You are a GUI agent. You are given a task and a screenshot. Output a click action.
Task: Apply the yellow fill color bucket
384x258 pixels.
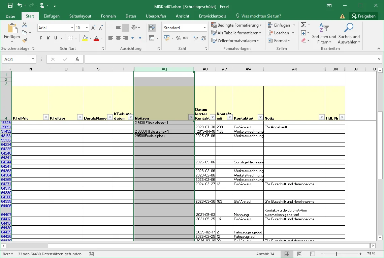click(85, 38)
